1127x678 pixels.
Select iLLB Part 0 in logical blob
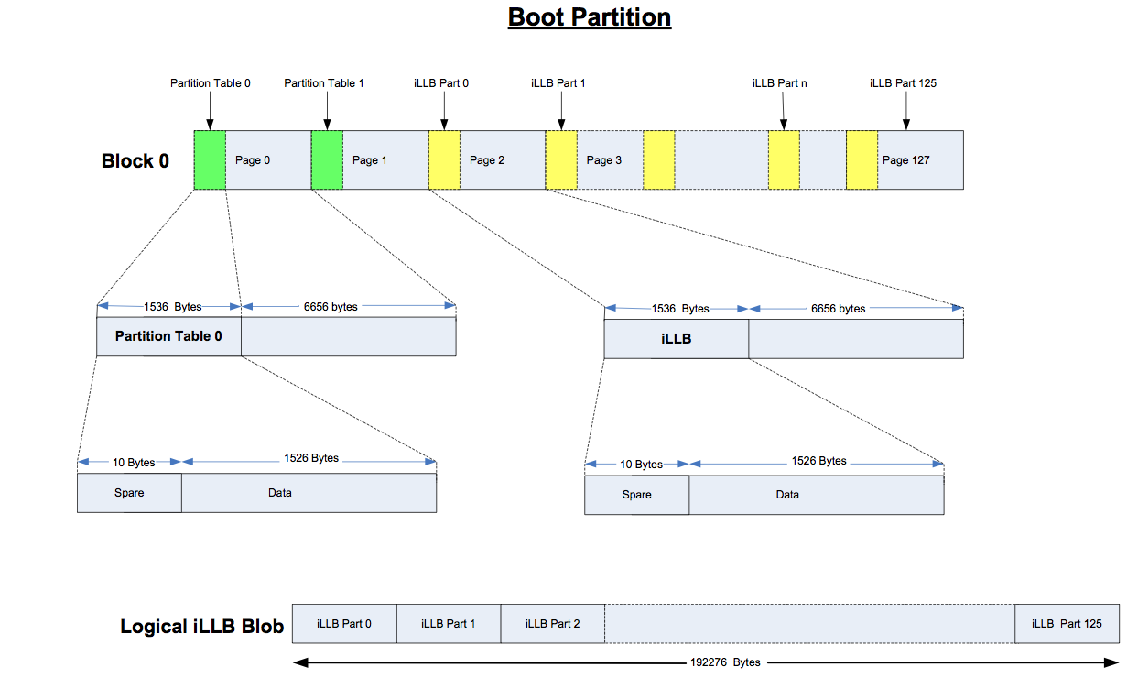point(344,623)
